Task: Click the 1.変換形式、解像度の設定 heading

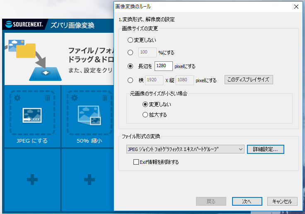Action: click(146, 19)
